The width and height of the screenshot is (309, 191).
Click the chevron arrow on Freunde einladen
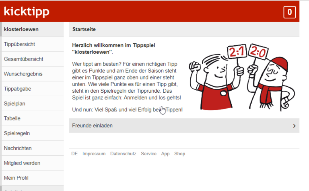click(294, 126)
